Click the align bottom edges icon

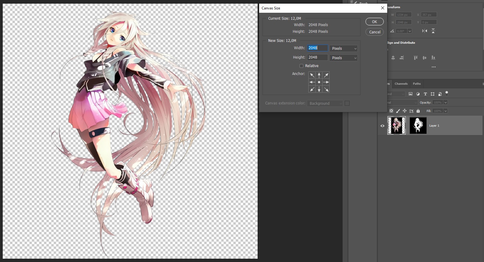click(x=433, y=58)
